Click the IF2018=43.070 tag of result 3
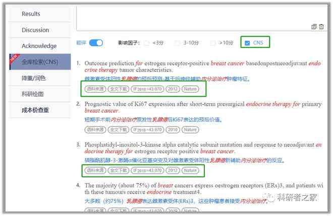Viewport: 333px width, 216px height. click(147, 170)
